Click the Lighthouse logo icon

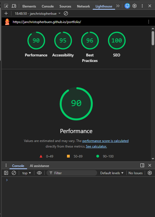[x=7, y=22]
